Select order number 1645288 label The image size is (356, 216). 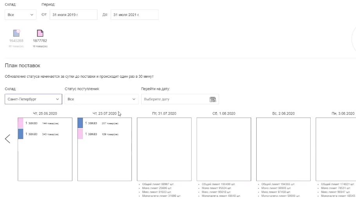(x=16, y=41)
